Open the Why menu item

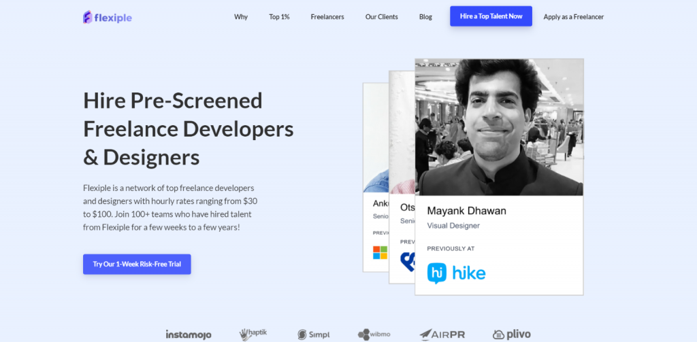(241, 17)
